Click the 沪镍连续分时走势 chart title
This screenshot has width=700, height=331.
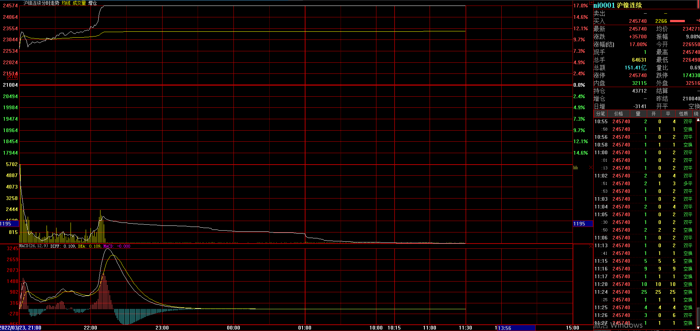(x=41, y=3)
